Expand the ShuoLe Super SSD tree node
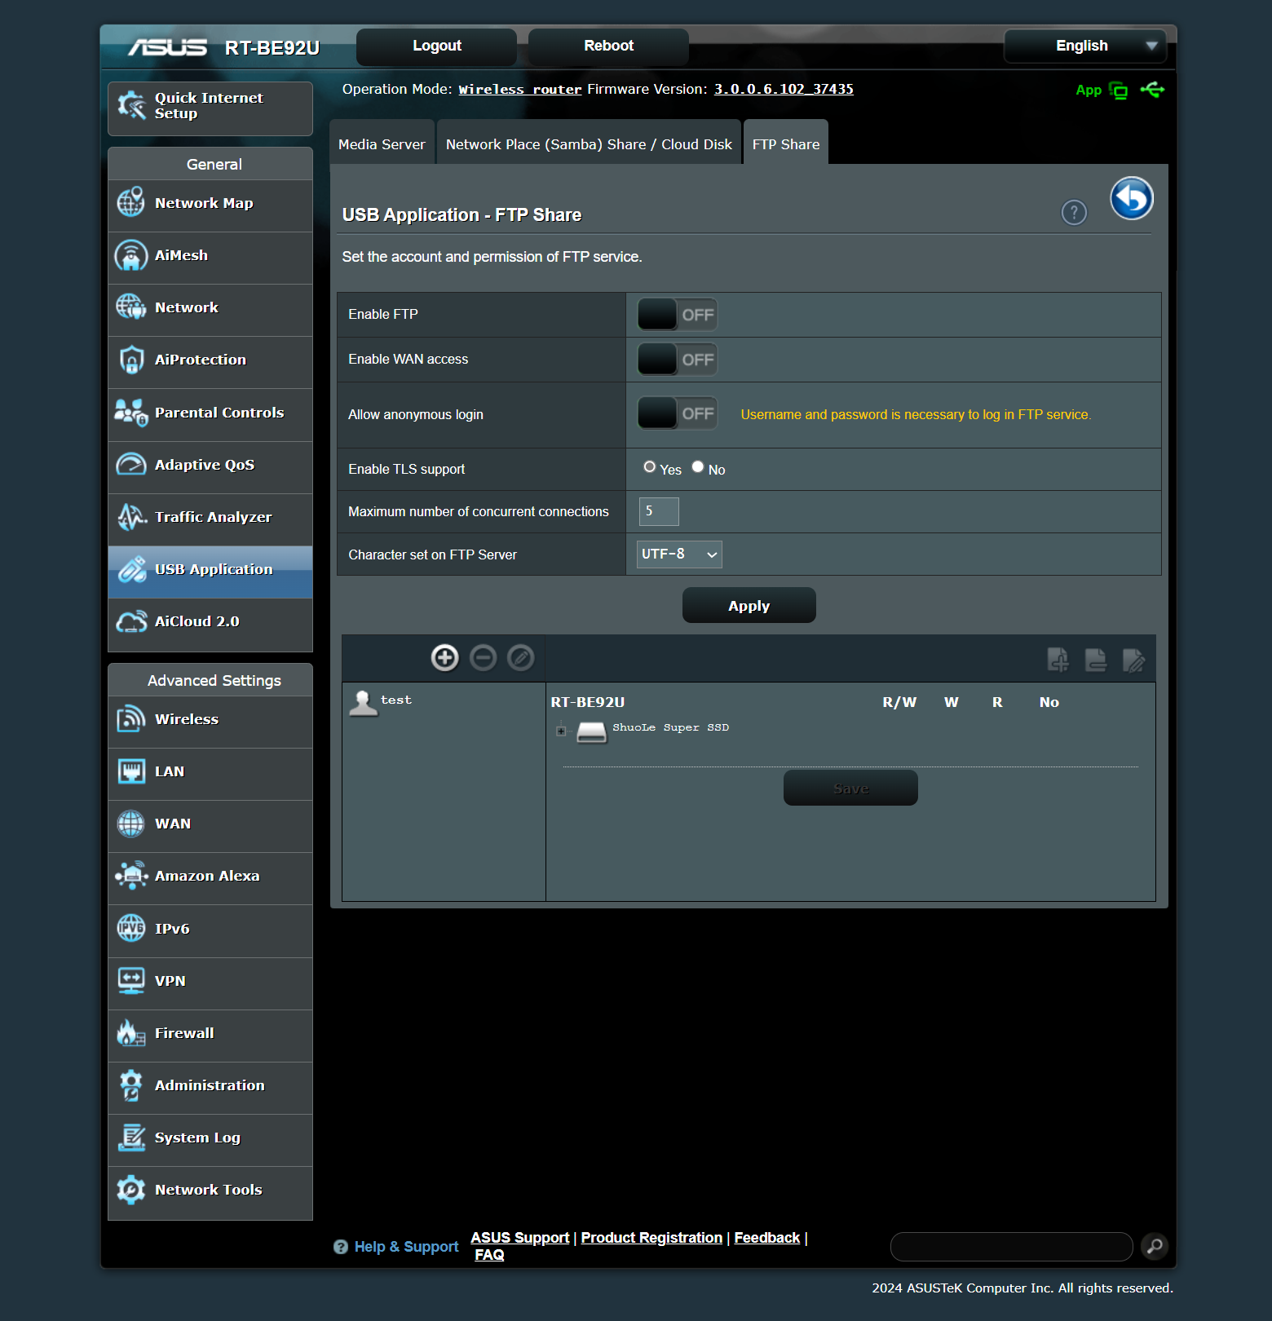The image size is (1272, 1321). [561, 731]
